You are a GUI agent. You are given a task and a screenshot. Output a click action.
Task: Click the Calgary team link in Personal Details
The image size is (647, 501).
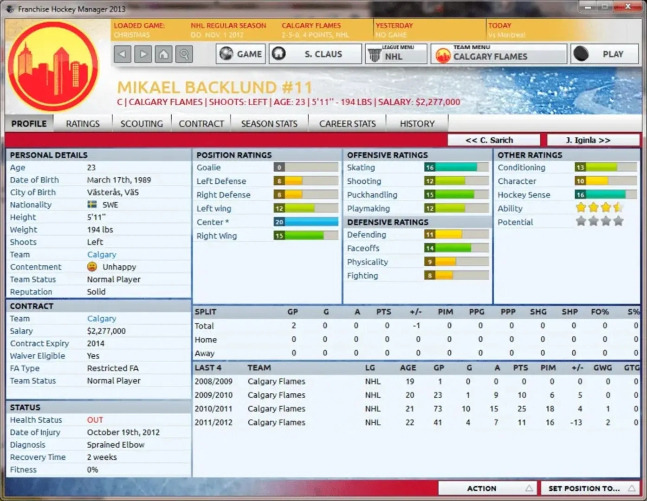102,255
